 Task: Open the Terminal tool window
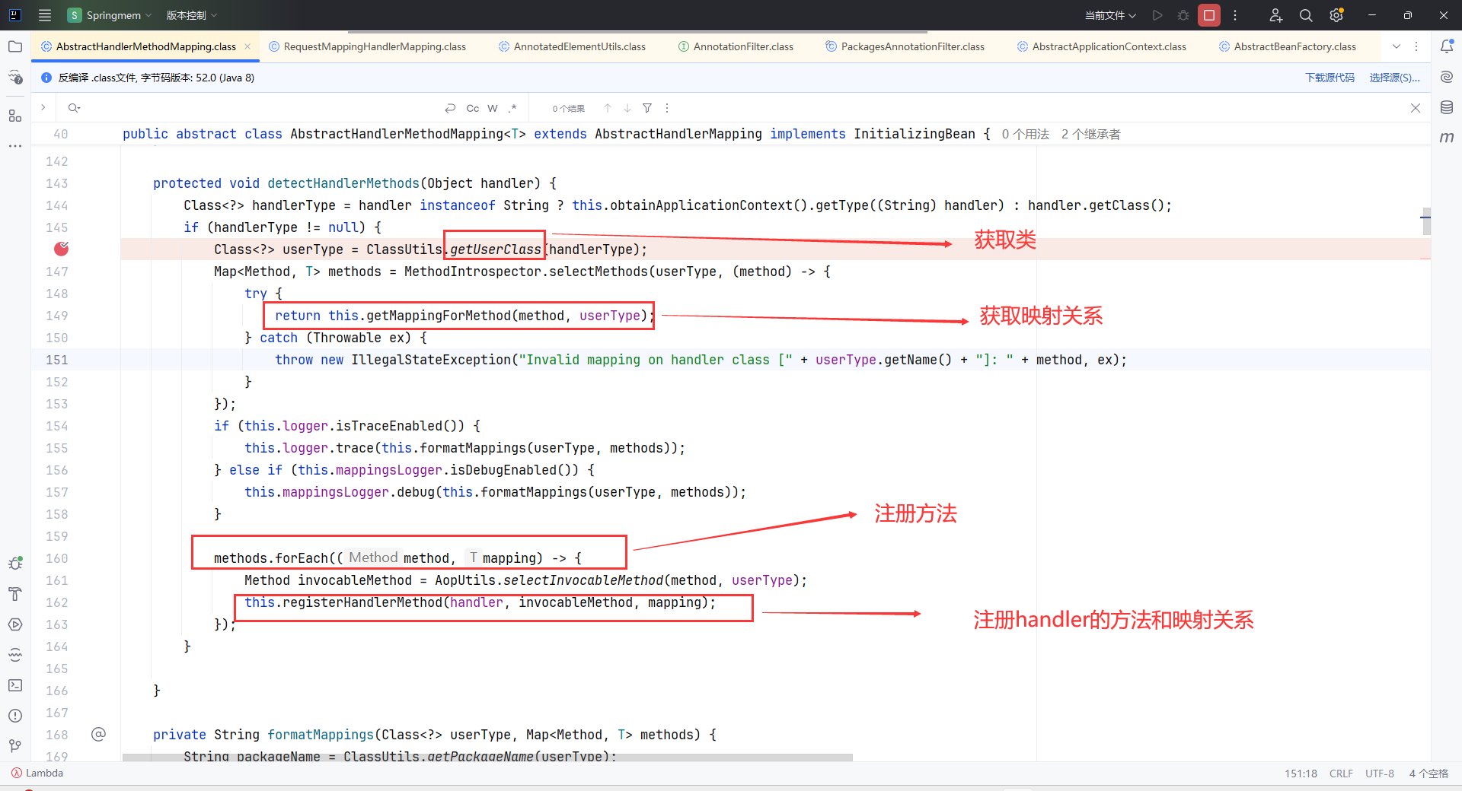tap(14, 685)
